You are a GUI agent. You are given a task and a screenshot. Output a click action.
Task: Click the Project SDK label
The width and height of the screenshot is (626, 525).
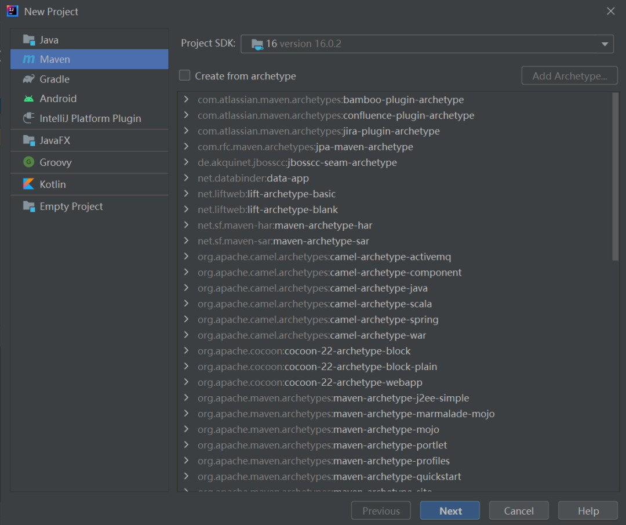click(x=208, y=43)
